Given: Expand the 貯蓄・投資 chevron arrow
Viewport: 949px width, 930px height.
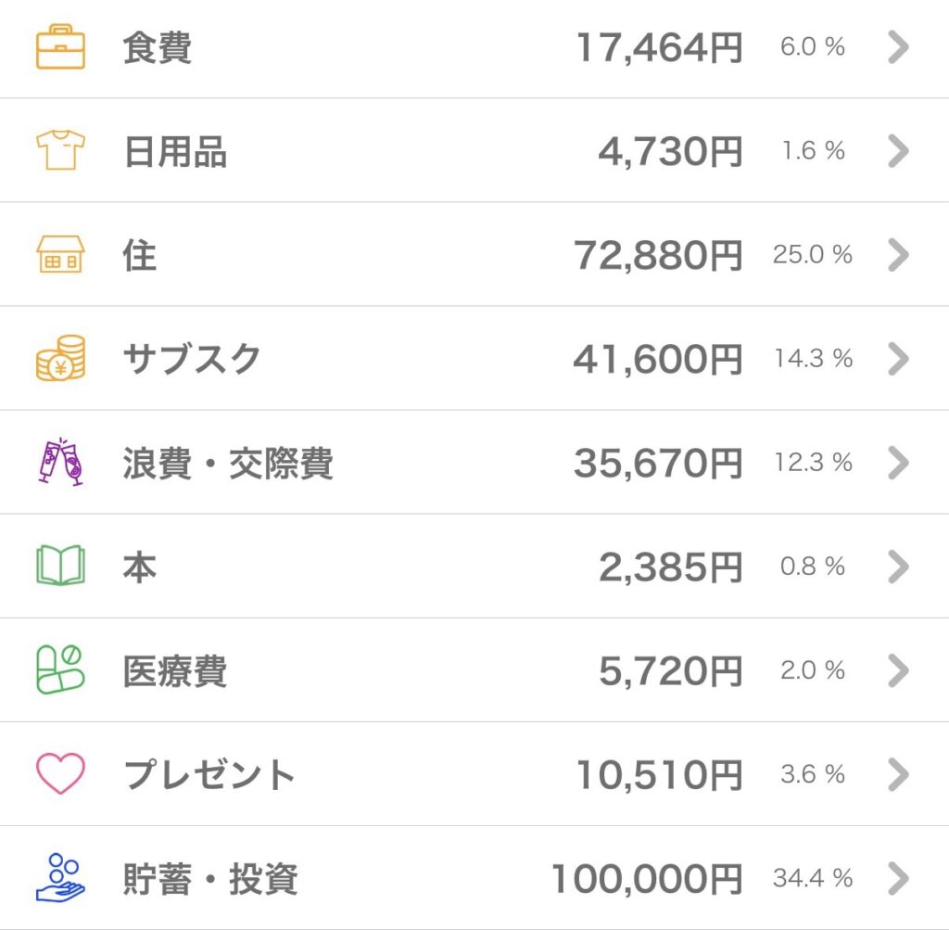Looking at the screenshot, I should 897,877.
